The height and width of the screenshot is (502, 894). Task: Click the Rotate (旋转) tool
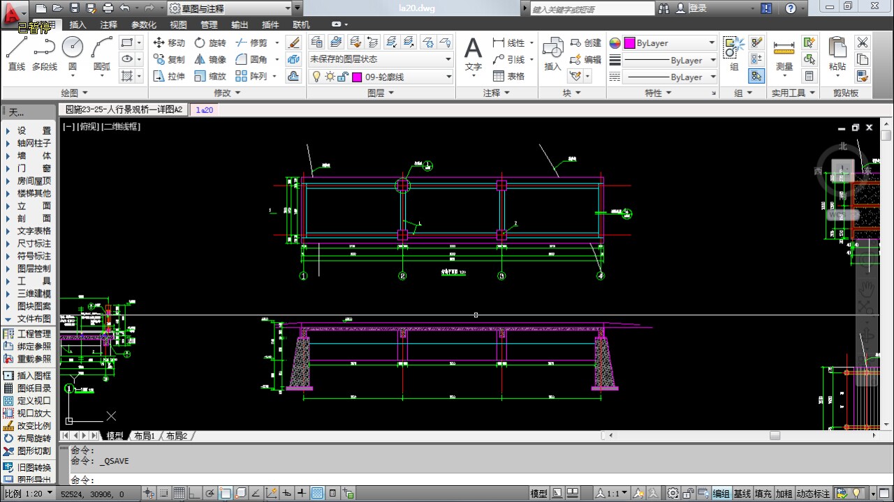(x=210, y=43)
